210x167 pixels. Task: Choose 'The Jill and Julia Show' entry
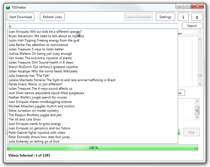click(x=25, y=119)
